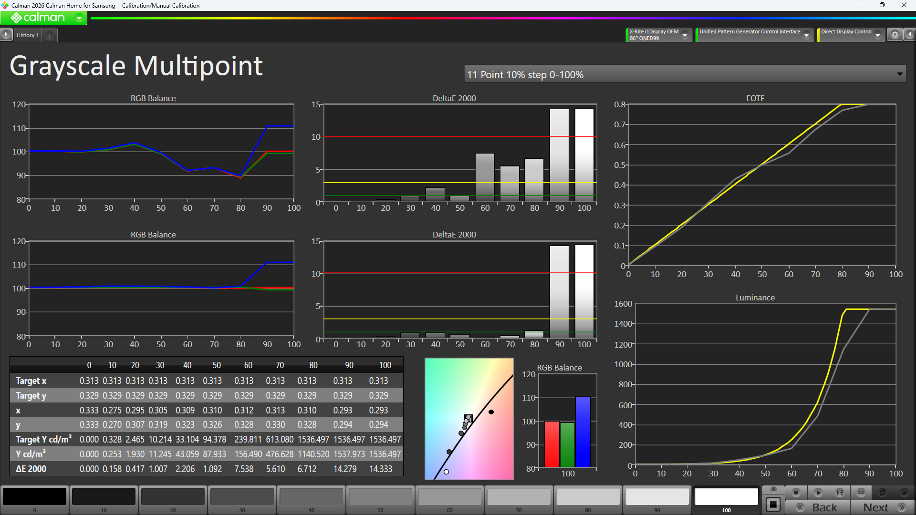Add a new history tab
This screenshot has height=515, width=916.
click(x=49, y=36)
